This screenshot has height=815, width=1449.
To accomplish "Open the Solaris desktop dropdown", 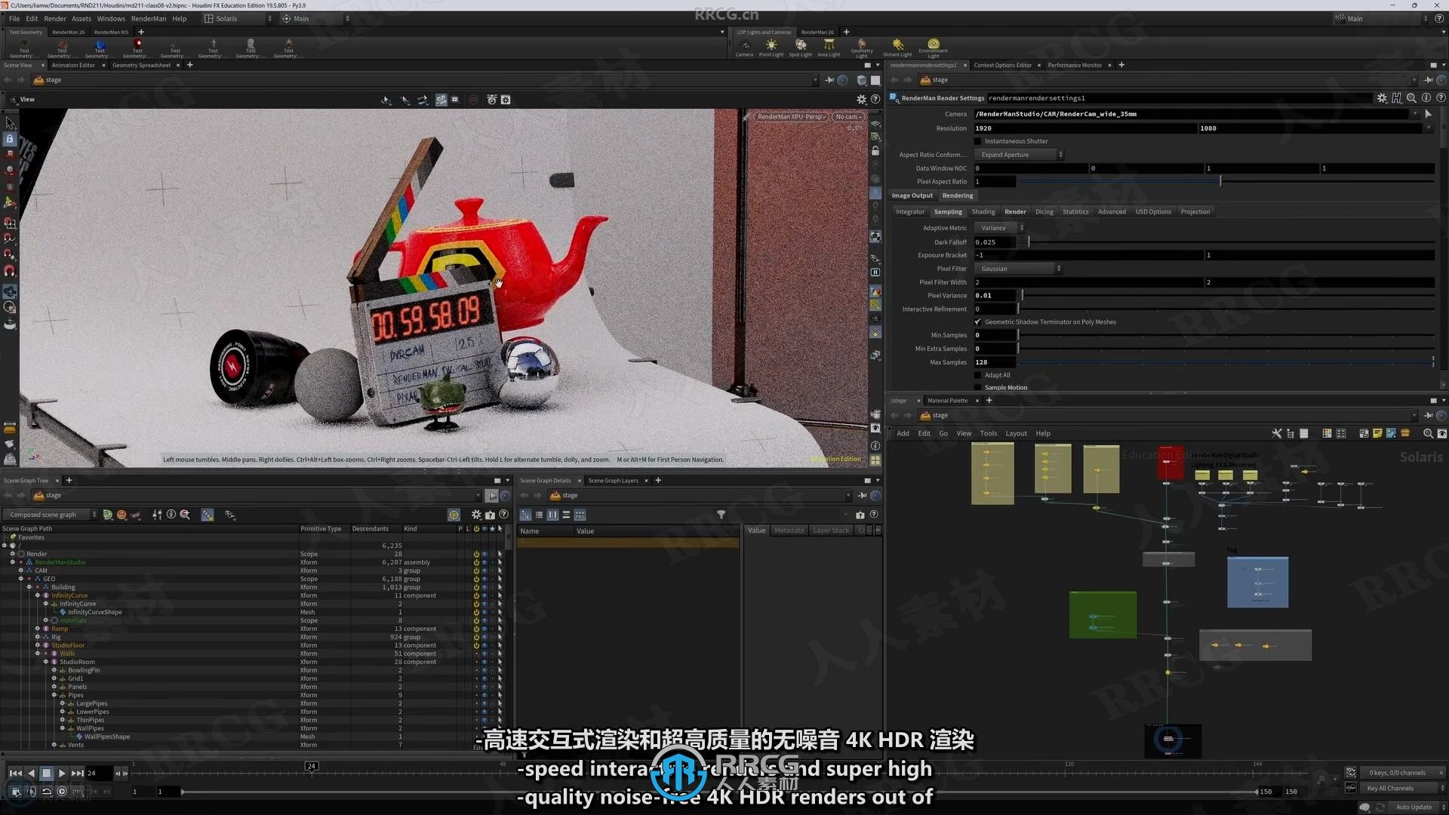I will (237, 18).
